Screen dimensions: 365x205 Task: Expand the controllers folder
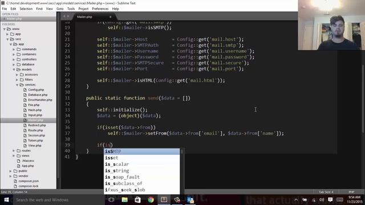14,59
